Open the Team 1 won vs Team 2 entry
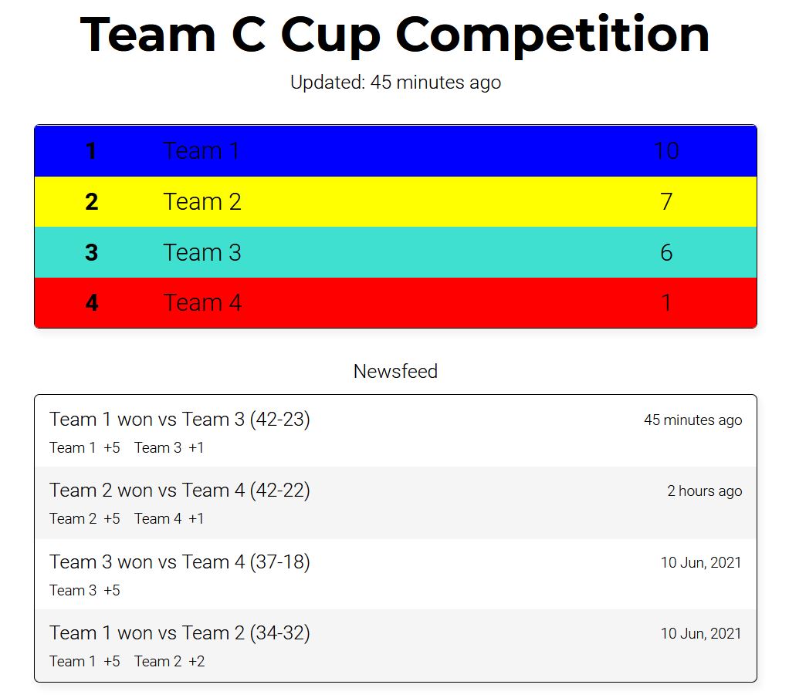The image size is (789, 698). [x=395, y=646]
